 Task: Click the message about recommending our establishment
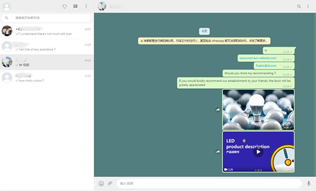pyautogui.click(x=235, y=83)
